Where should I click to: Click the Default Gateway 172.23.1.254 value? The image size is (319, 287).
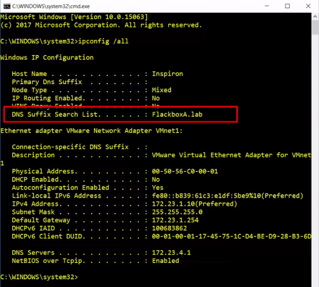[x=175, y=220]
